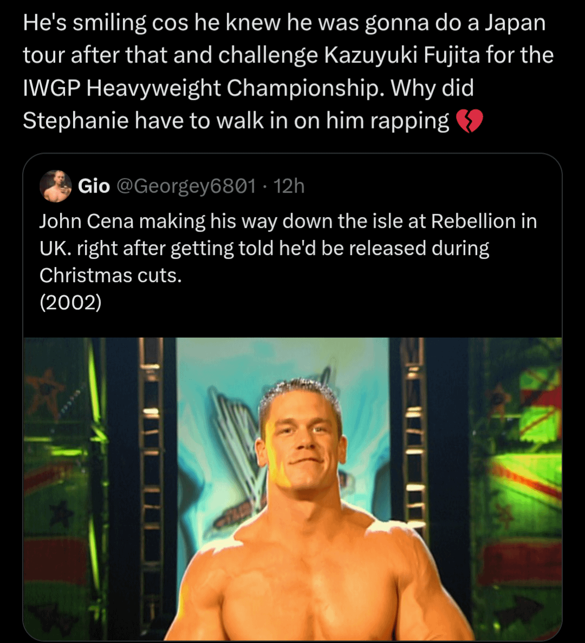Click "John Cena" in the quoted tweet

click(x=86, y=221)
